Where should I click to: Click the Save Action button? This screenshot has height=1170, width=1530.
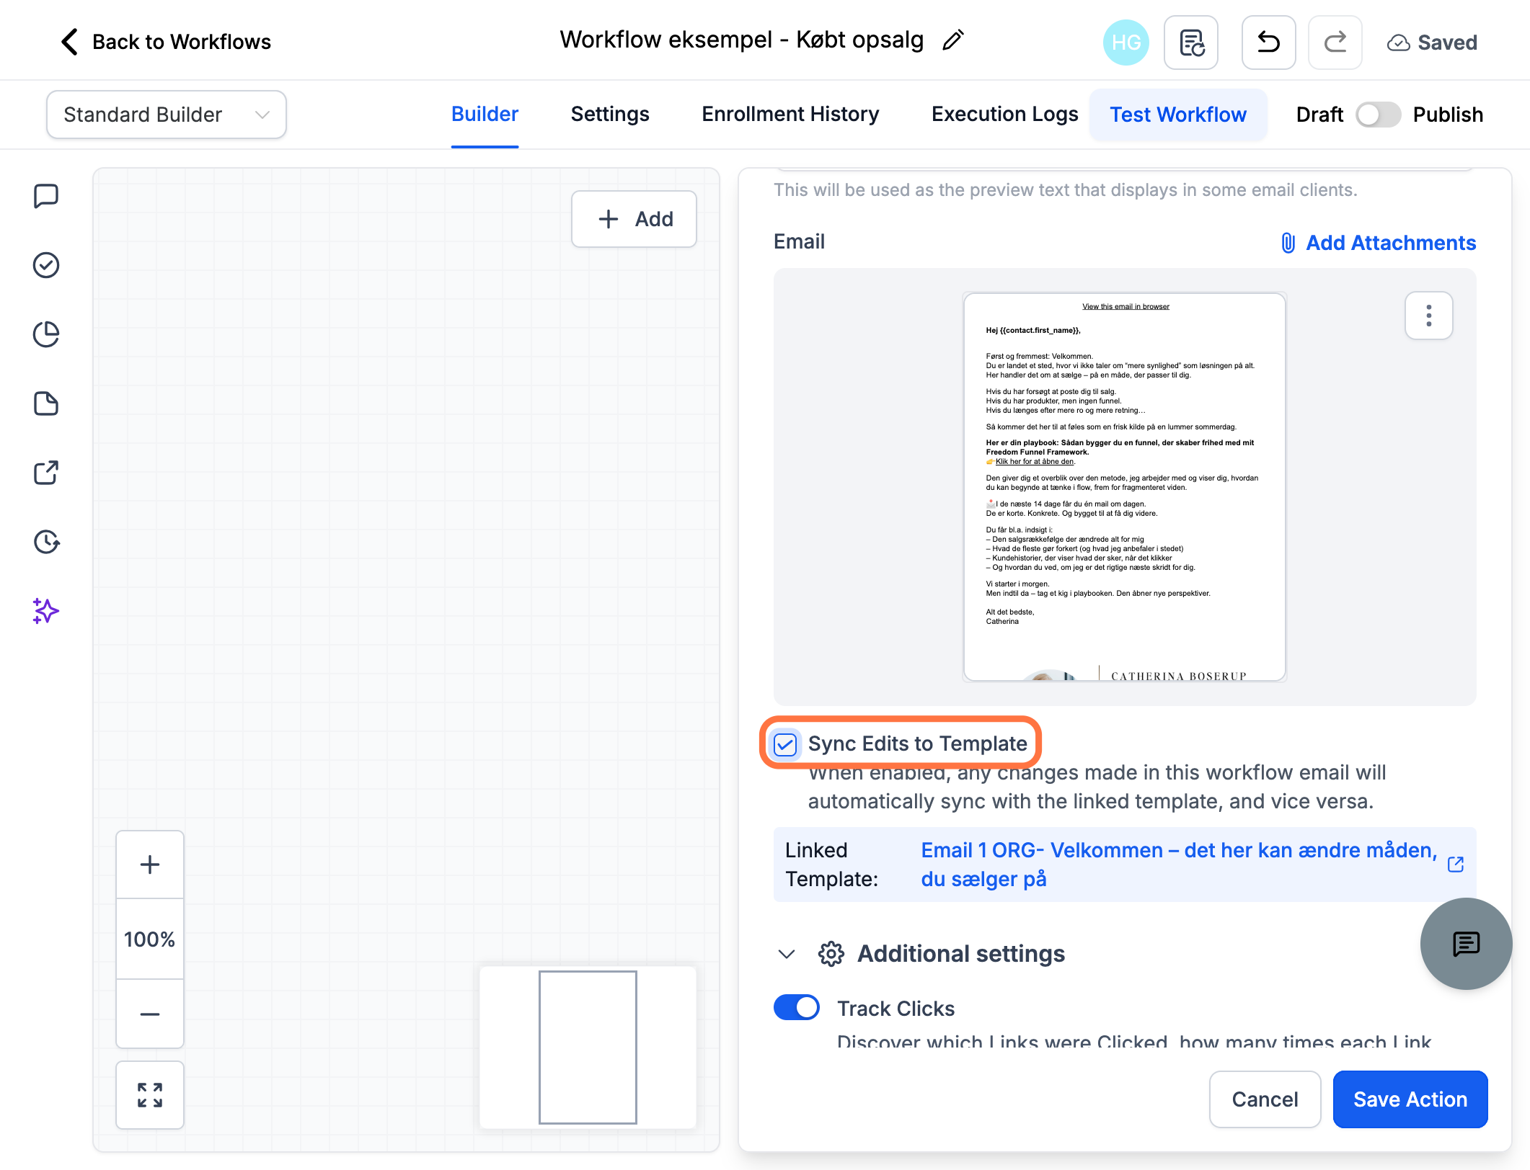[1410, 1099]
